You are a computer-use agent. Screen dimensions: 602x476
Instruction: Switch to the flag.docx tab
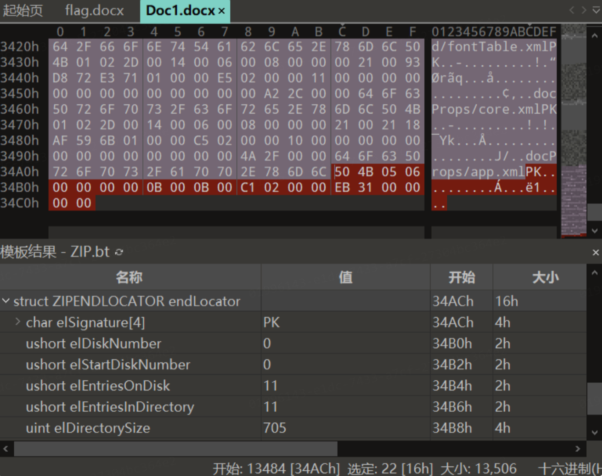94,10
